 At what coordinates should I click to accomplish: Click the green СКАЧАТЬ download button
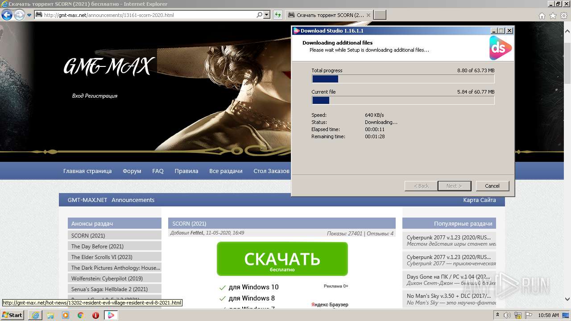[x=282, y=259]
